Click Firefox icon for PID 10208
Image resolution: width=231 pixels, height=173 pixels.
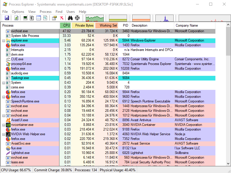(8, 68)
